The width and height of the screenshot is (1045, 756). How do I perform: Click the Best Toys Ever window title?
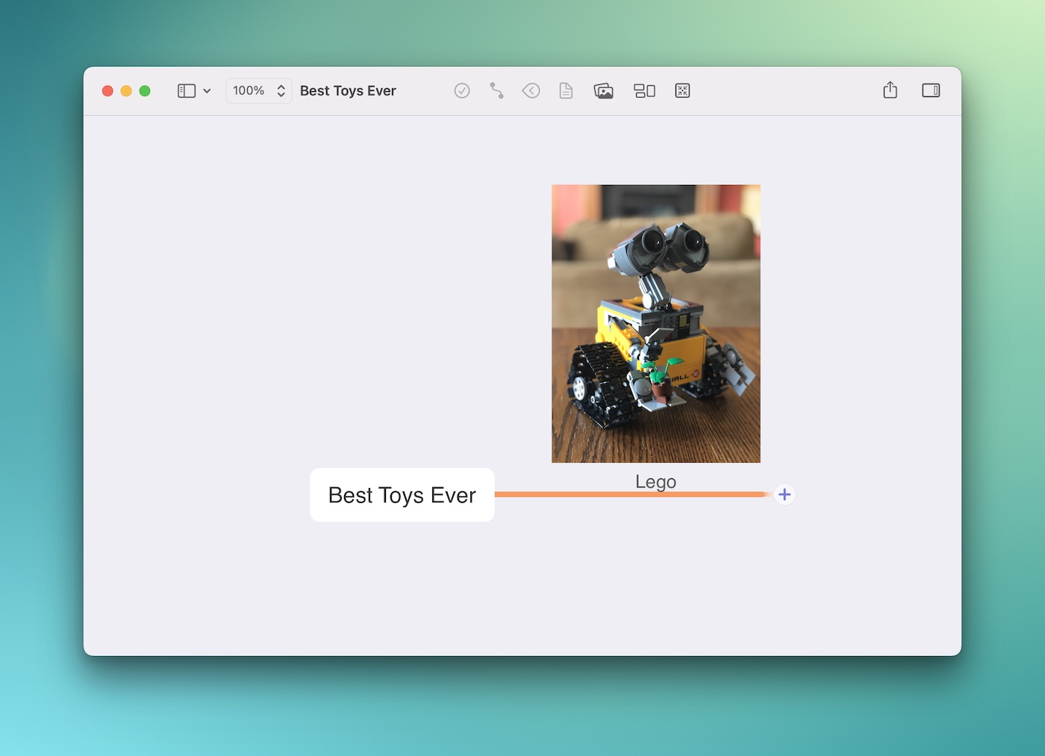(x=348, y=91)
